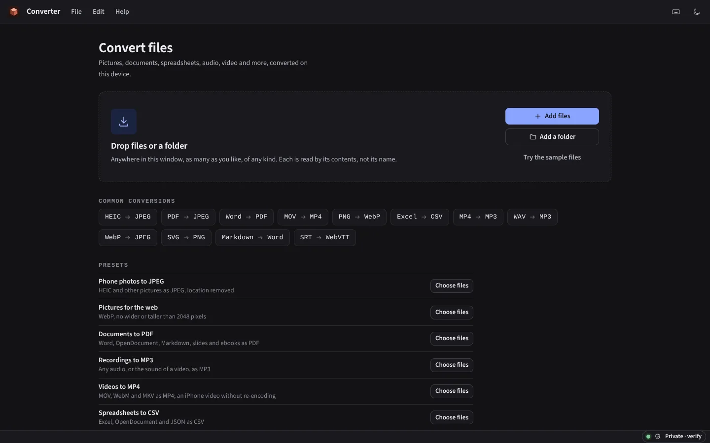Click the Converter red cube logo

click(x=14, y=12)
